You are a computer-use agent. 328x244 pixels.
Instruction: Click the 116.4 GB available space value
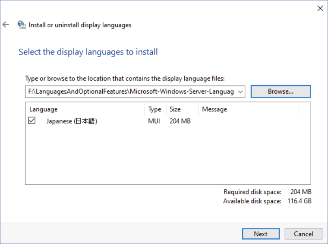click(300, 201)
